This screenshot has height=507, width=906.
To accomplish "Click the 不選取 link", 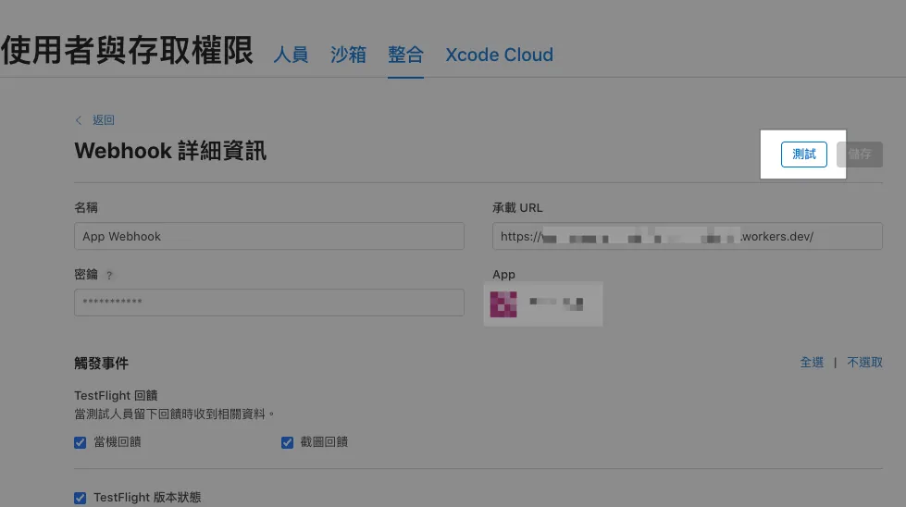I will (864, 363).
